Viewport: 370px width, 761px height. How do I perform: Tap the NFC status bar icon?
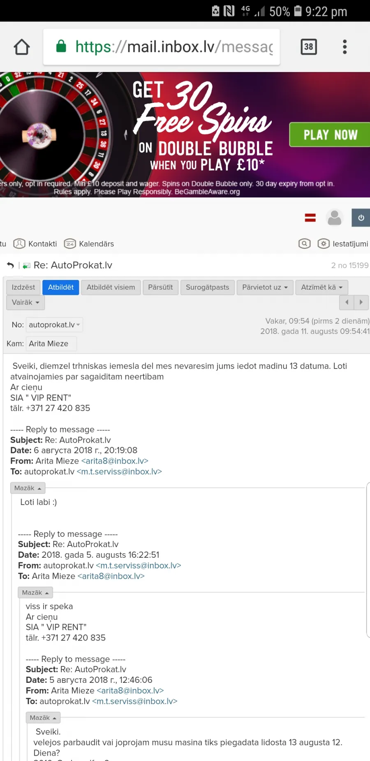point(229,11)
